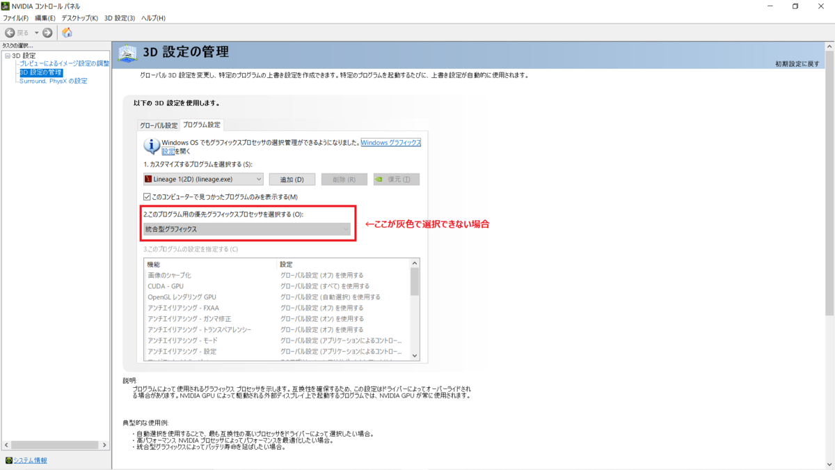Click the 3D 設定の管理 header cube icon
The image size is (835, 470).
point(128,54)
